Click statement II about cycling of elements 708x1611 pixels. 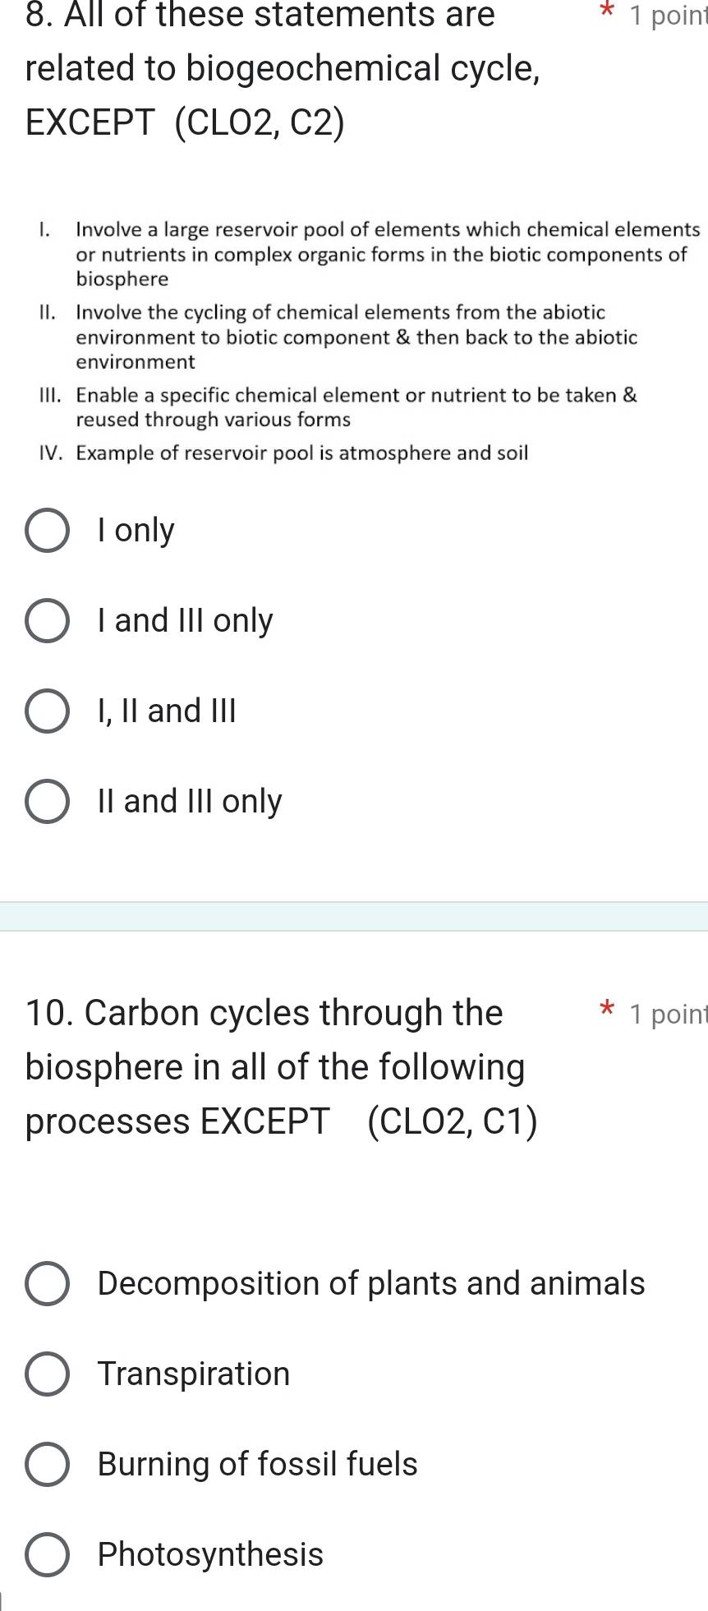pos(353,337)
